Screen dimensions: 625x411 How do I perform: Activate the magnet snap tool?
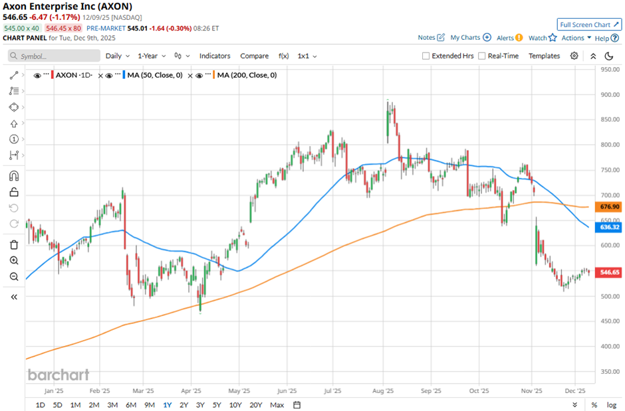point(13,176)
